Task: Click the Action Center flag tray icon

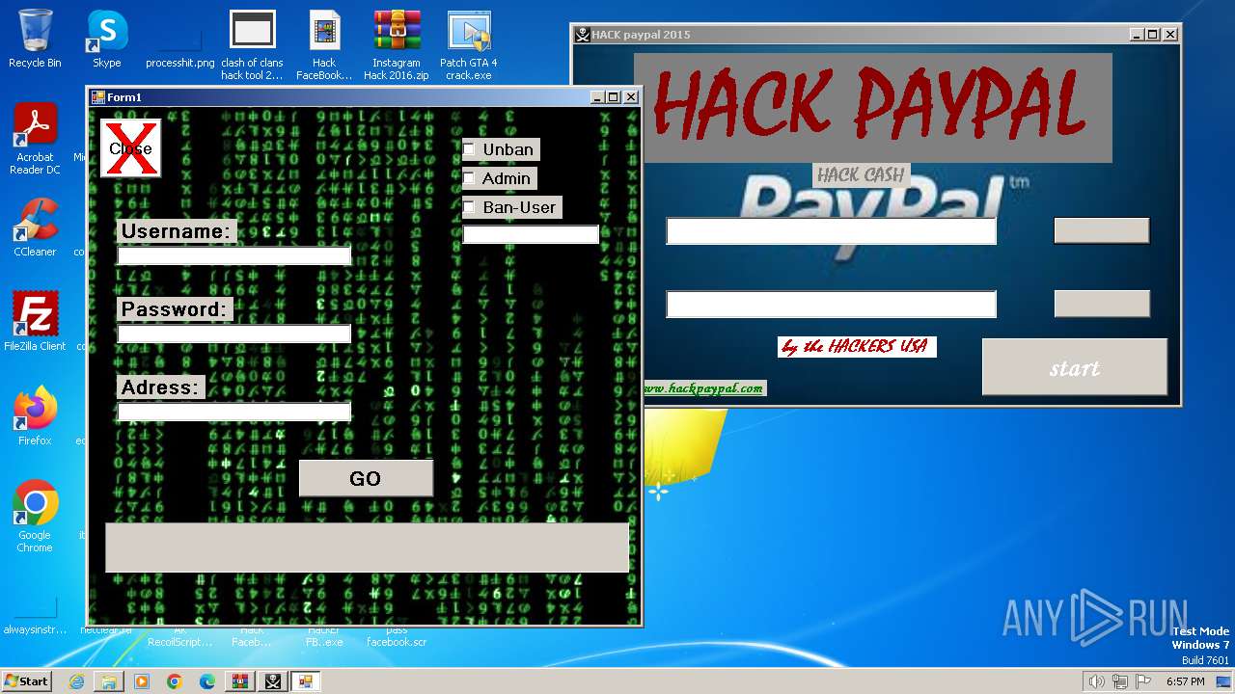Action: click(1143, 681)
